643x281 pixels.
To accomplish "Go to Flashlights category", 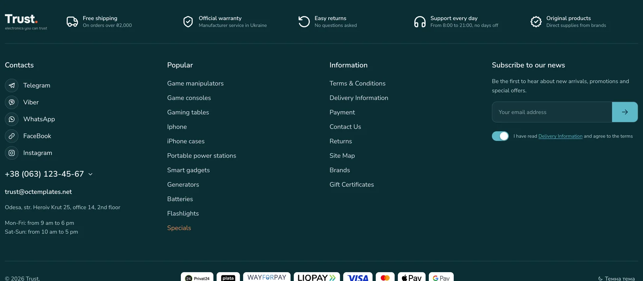I will (183, 214).
